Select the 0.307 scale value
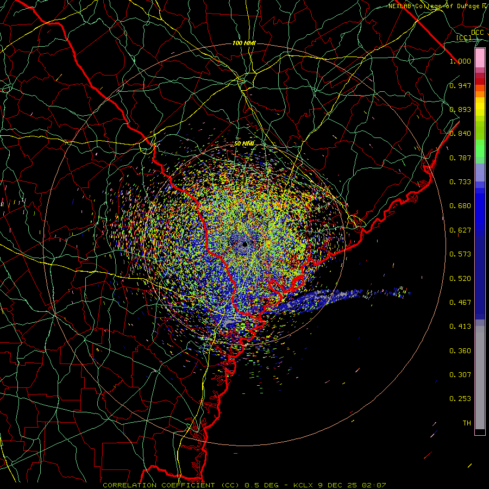This screenshot has width=489, height=489. 460,375
